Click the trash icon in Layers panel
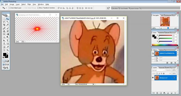The height and width of the screenshot is (96, 181). tap(175, 93)
